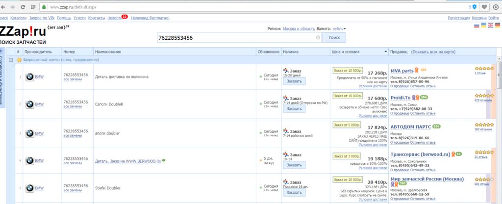Open the 'Каталоги' menu item
This screenshot has height=204, width=502.
[x=18, y=18]
